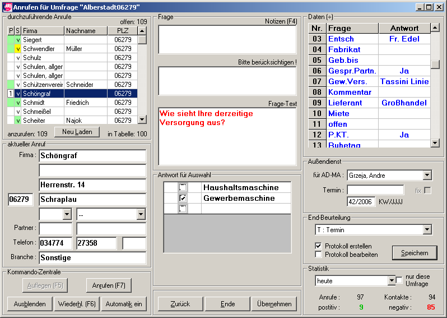Expand the End-Beurteilung dropdown
The image size is (447, 318).
pyautogui.click(x=427, y=230)
